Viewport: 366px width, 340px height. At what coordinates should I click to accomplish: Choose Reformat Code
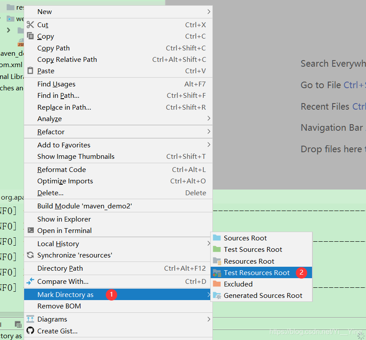coord(118,169)
